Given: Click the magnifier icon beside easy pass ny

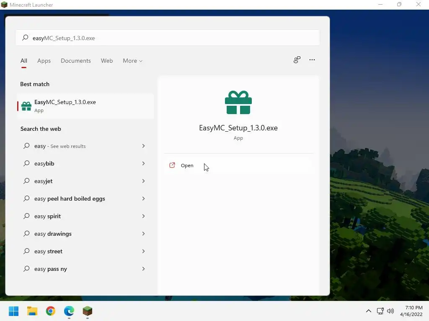Looking at the screenshot, I should (26, 269).
